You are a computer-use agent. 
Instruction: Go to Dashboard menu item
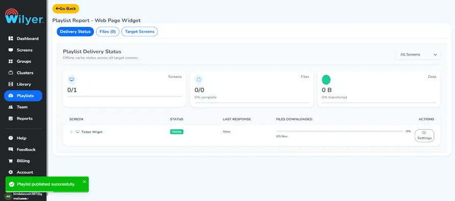(x=23, y=39)
